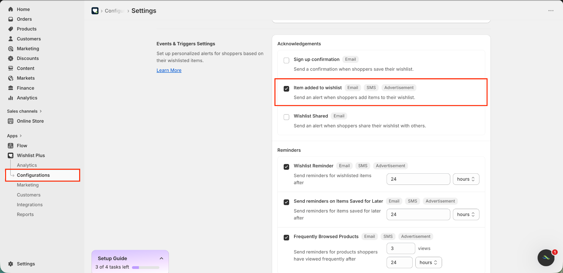Viewport: 563px width, 273px height.
Task: Open the Integrations submenu item
Action: coord(30,205)
